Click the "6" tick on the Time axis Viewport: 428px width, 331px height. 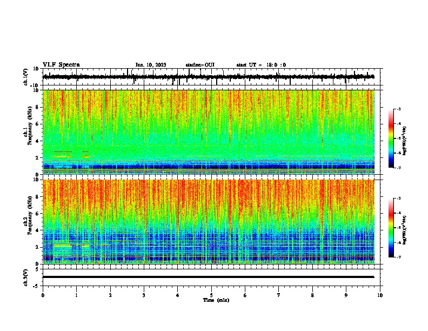coord(245,295)
